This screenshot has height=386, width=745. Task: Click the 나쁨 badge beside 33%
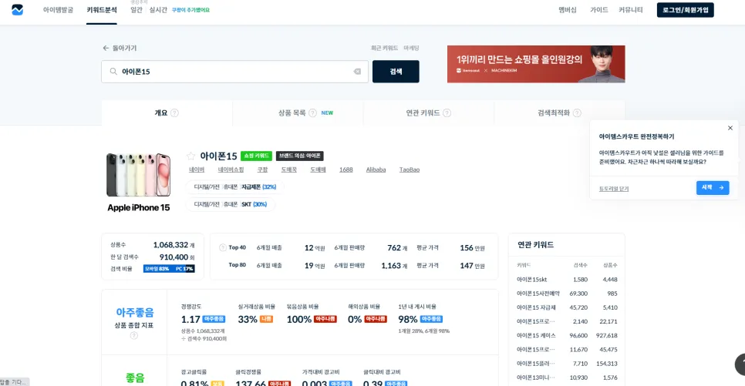267,319
